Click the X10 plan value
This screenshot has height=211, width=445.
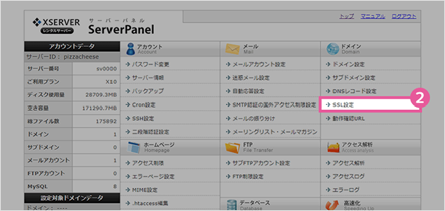111,82
